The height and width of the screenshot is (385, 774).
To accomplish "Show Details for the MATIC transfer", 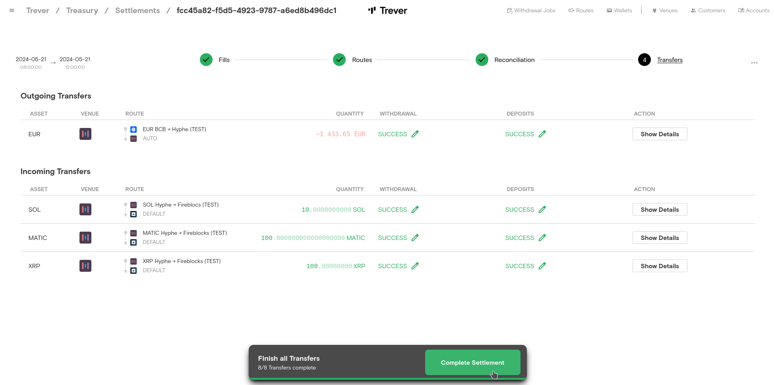I will [x=660, y=238].
